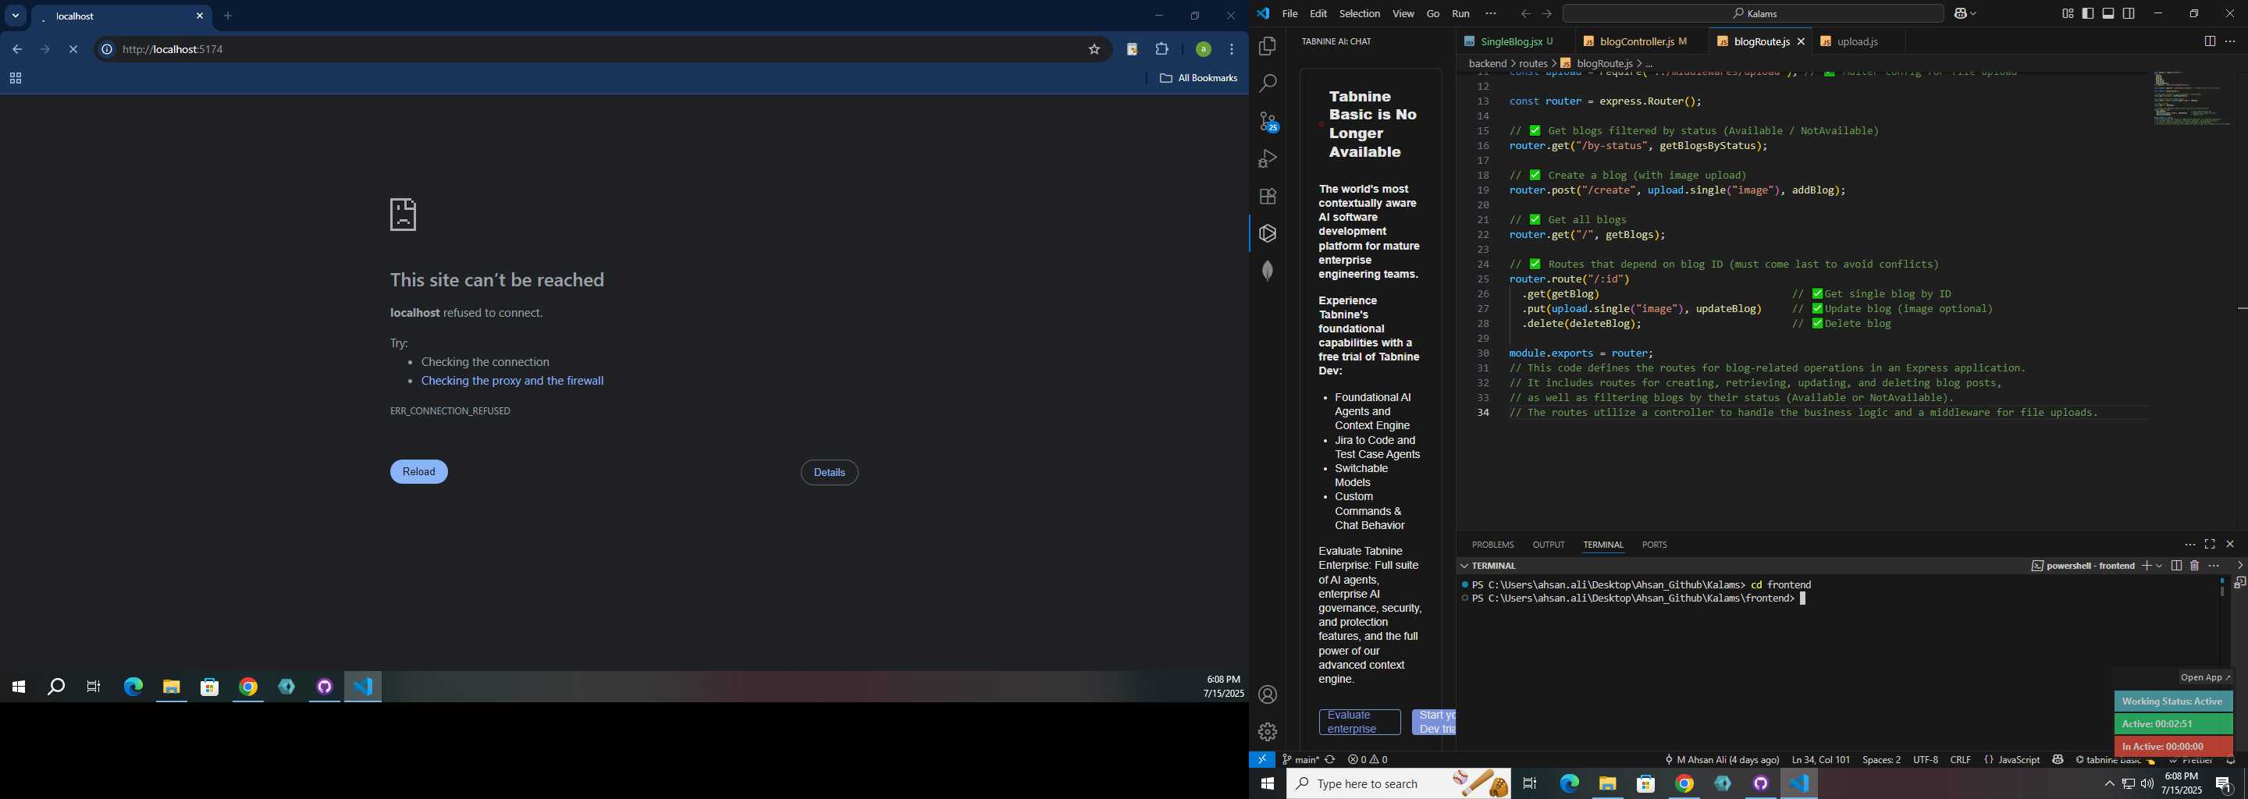Open the All Bookmarks folder
Screen dimensions: 2248x799
tap(1198, 79)
